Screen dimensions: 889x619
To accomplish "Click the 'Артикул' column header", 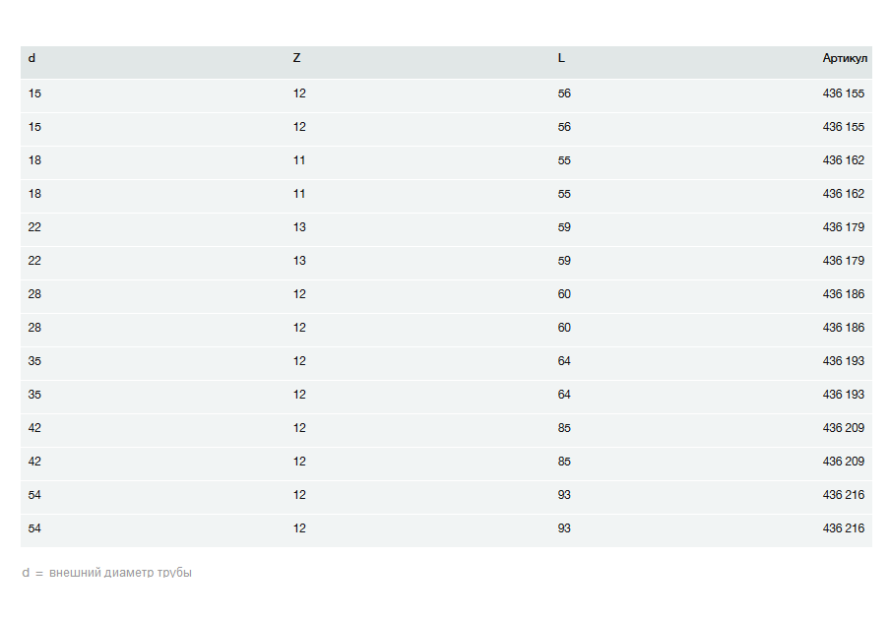I will 845,58.
